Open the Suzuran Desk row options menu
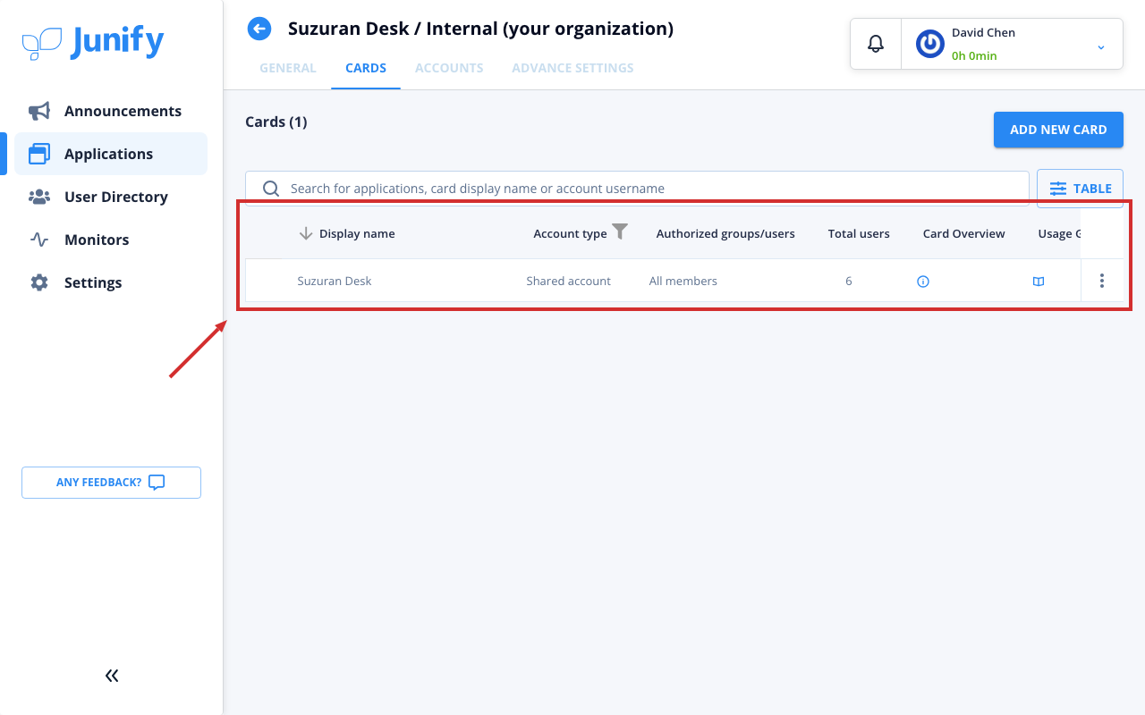This screenshot has height=715, width=1145. coord(1102,281)
